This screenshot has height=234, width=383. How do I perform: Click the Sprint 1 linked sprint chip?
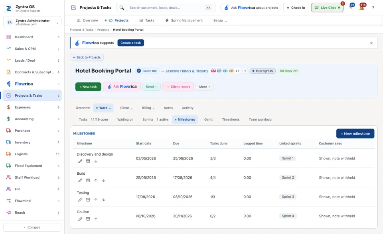tap(288, 158)
